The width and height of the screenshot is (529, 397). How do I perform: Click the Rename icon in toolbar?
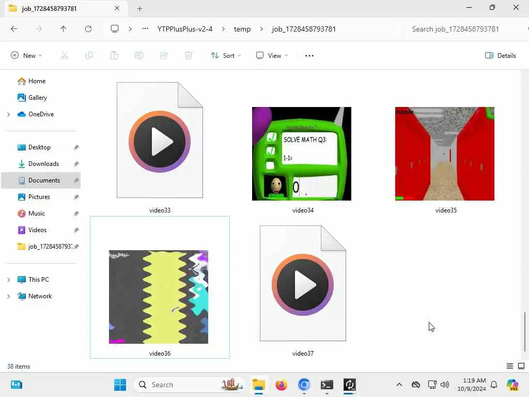[x=139, y=56]
